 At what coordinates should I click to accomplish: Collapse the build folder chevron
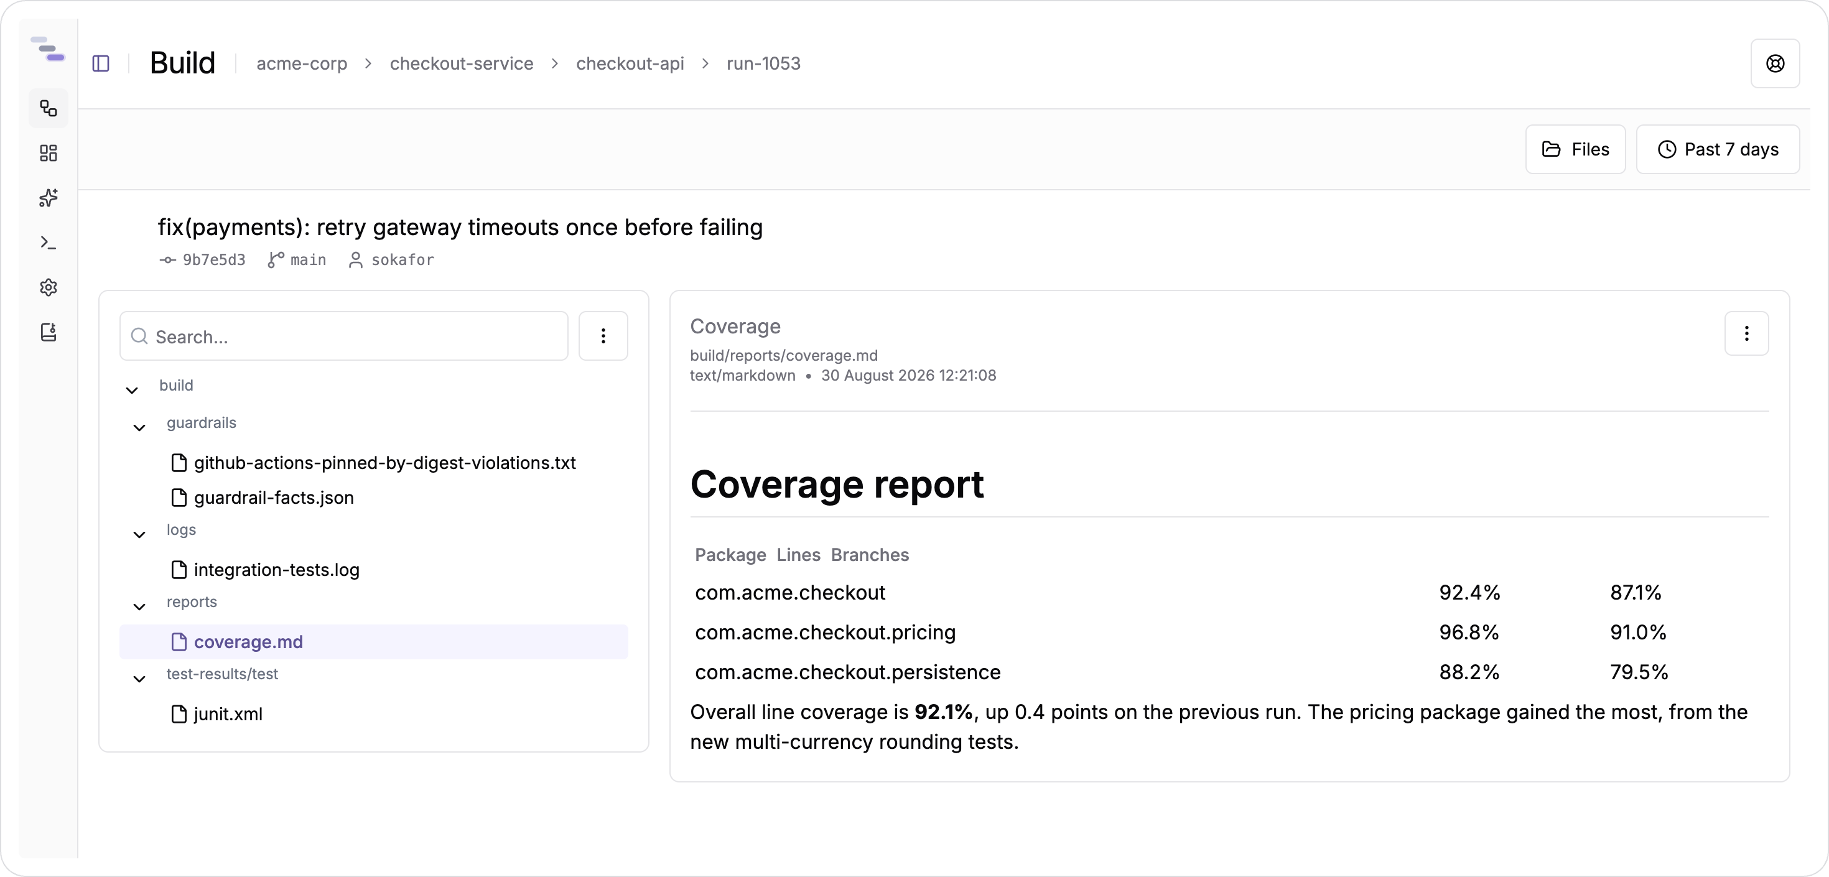[132, 390]
